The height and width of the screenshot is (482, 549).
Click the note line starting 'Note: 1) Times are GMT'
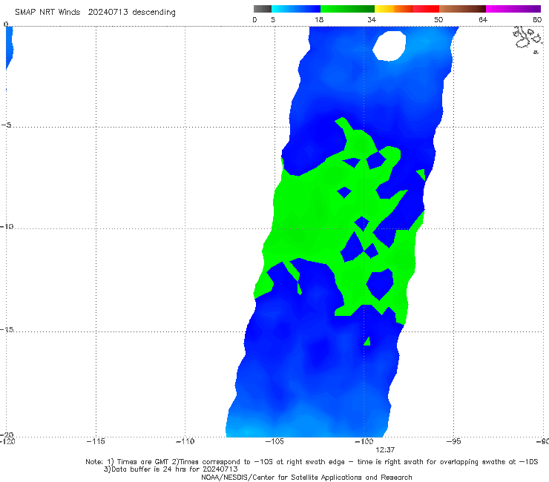coord(312,462)
